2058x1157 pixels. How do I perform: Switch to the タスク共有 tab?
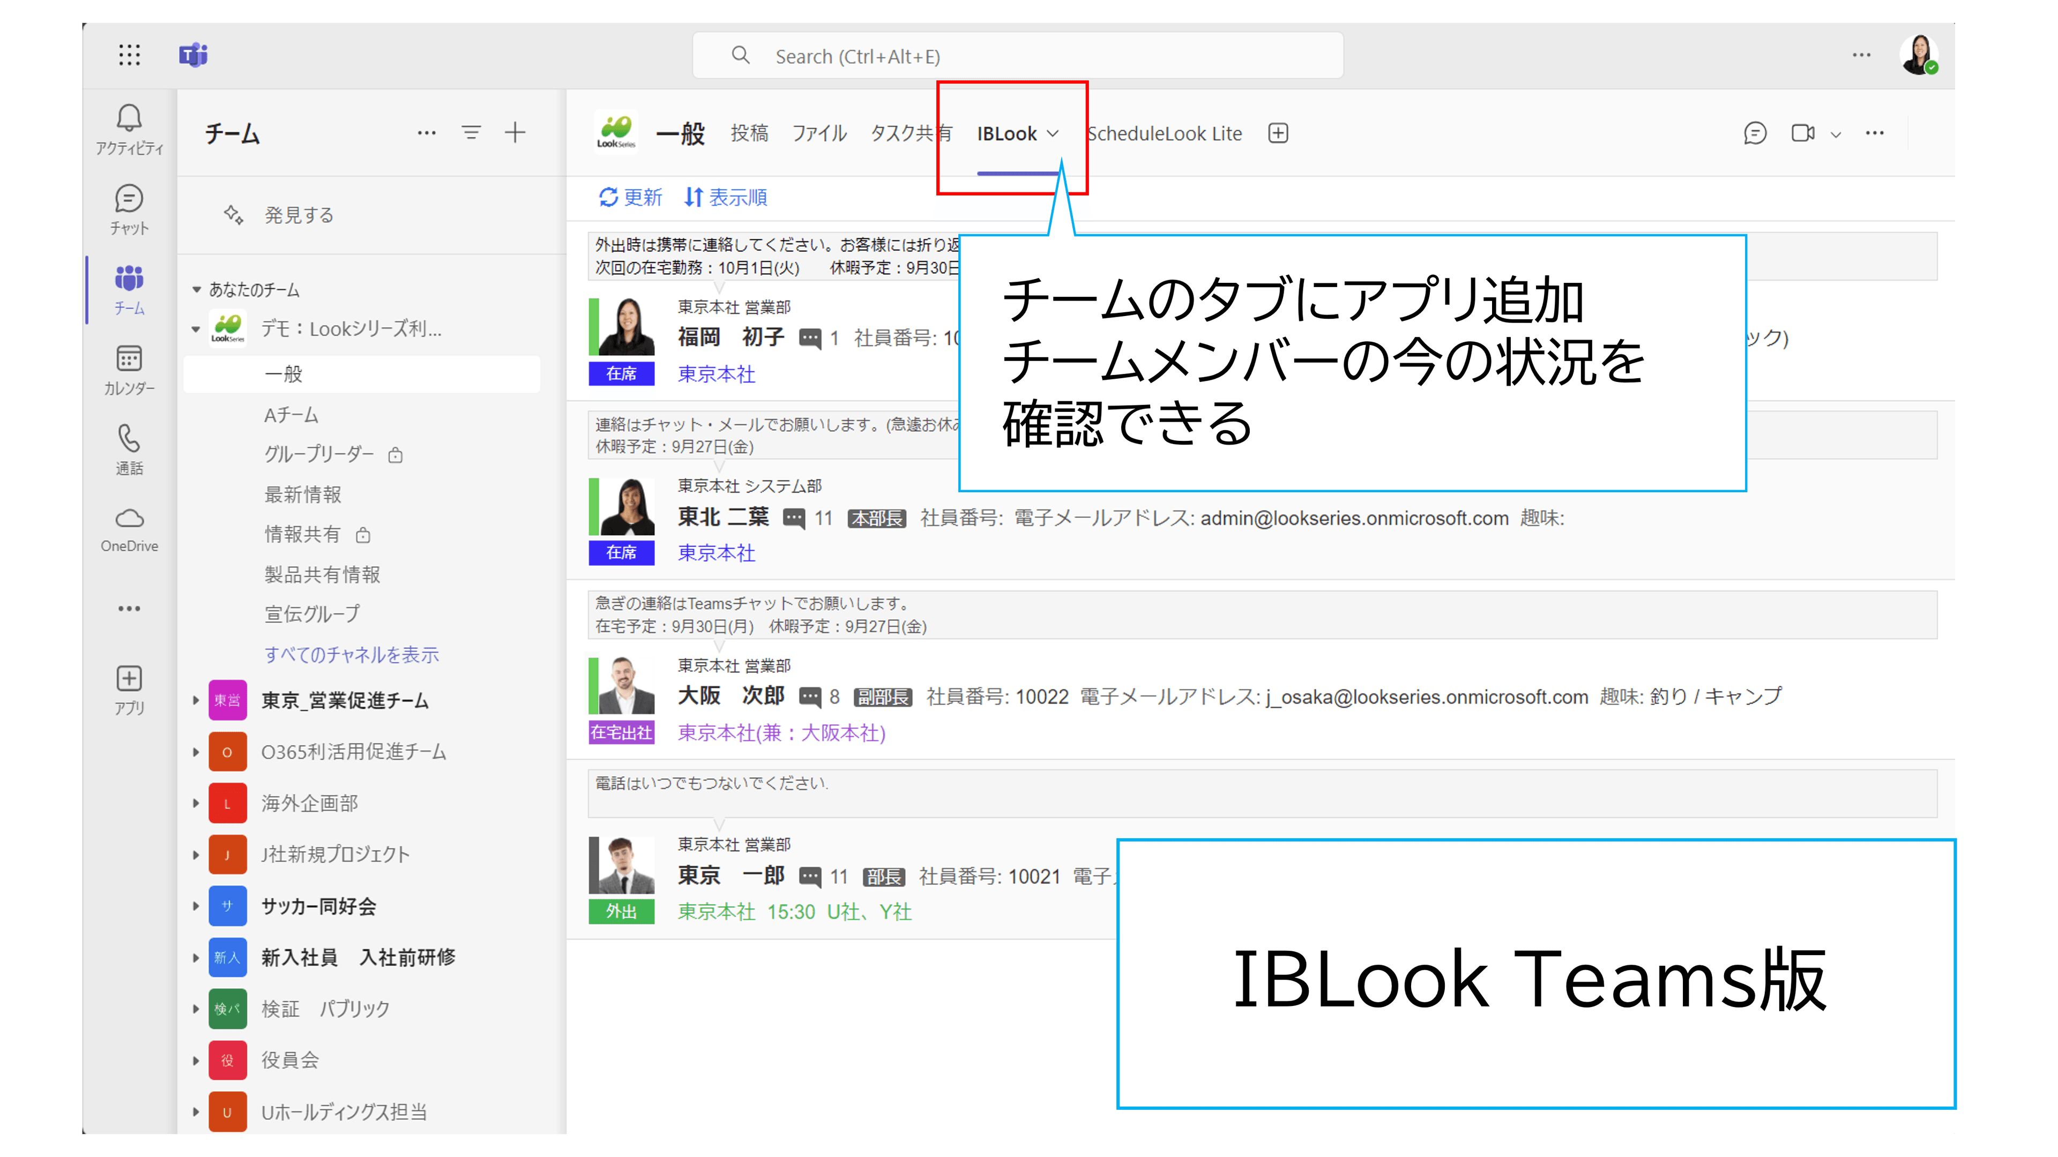coord(911,133)
